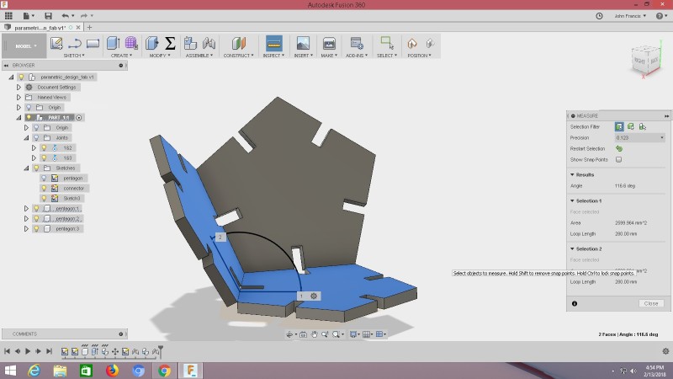The width and height of the screenshot is (673, 379).
Task: Click the Create Sketch tool icon
Action: (56, 43)
